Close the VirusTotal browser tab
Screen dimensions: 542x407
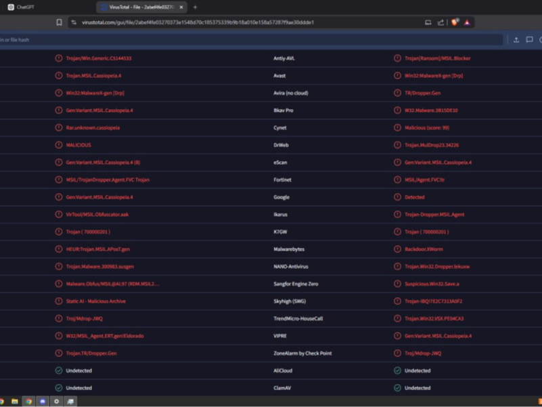(x=181, y=7)
